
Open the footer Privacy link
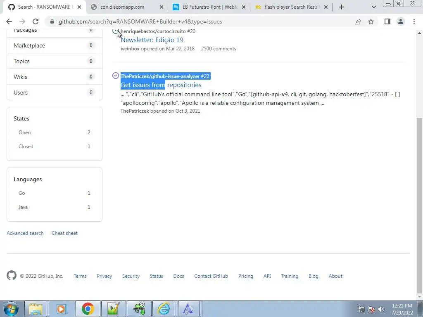(x=105, y=276)
